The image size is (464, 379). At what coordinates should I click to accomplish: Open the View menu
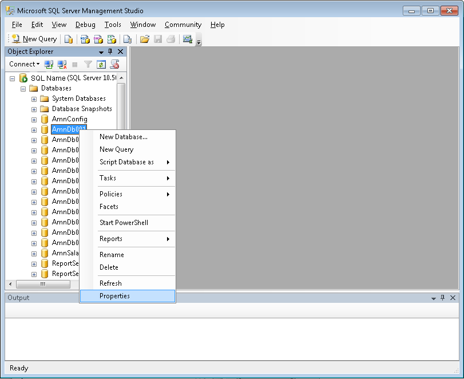click(59, 25)
